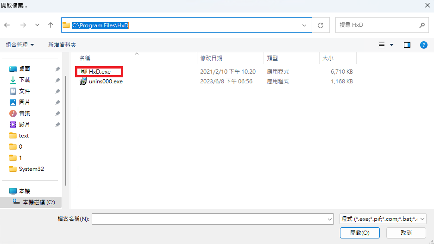Screen dimensions: 434x244
Task: Open the folder named 0 in sidebar
Action: tap(20, 147)
